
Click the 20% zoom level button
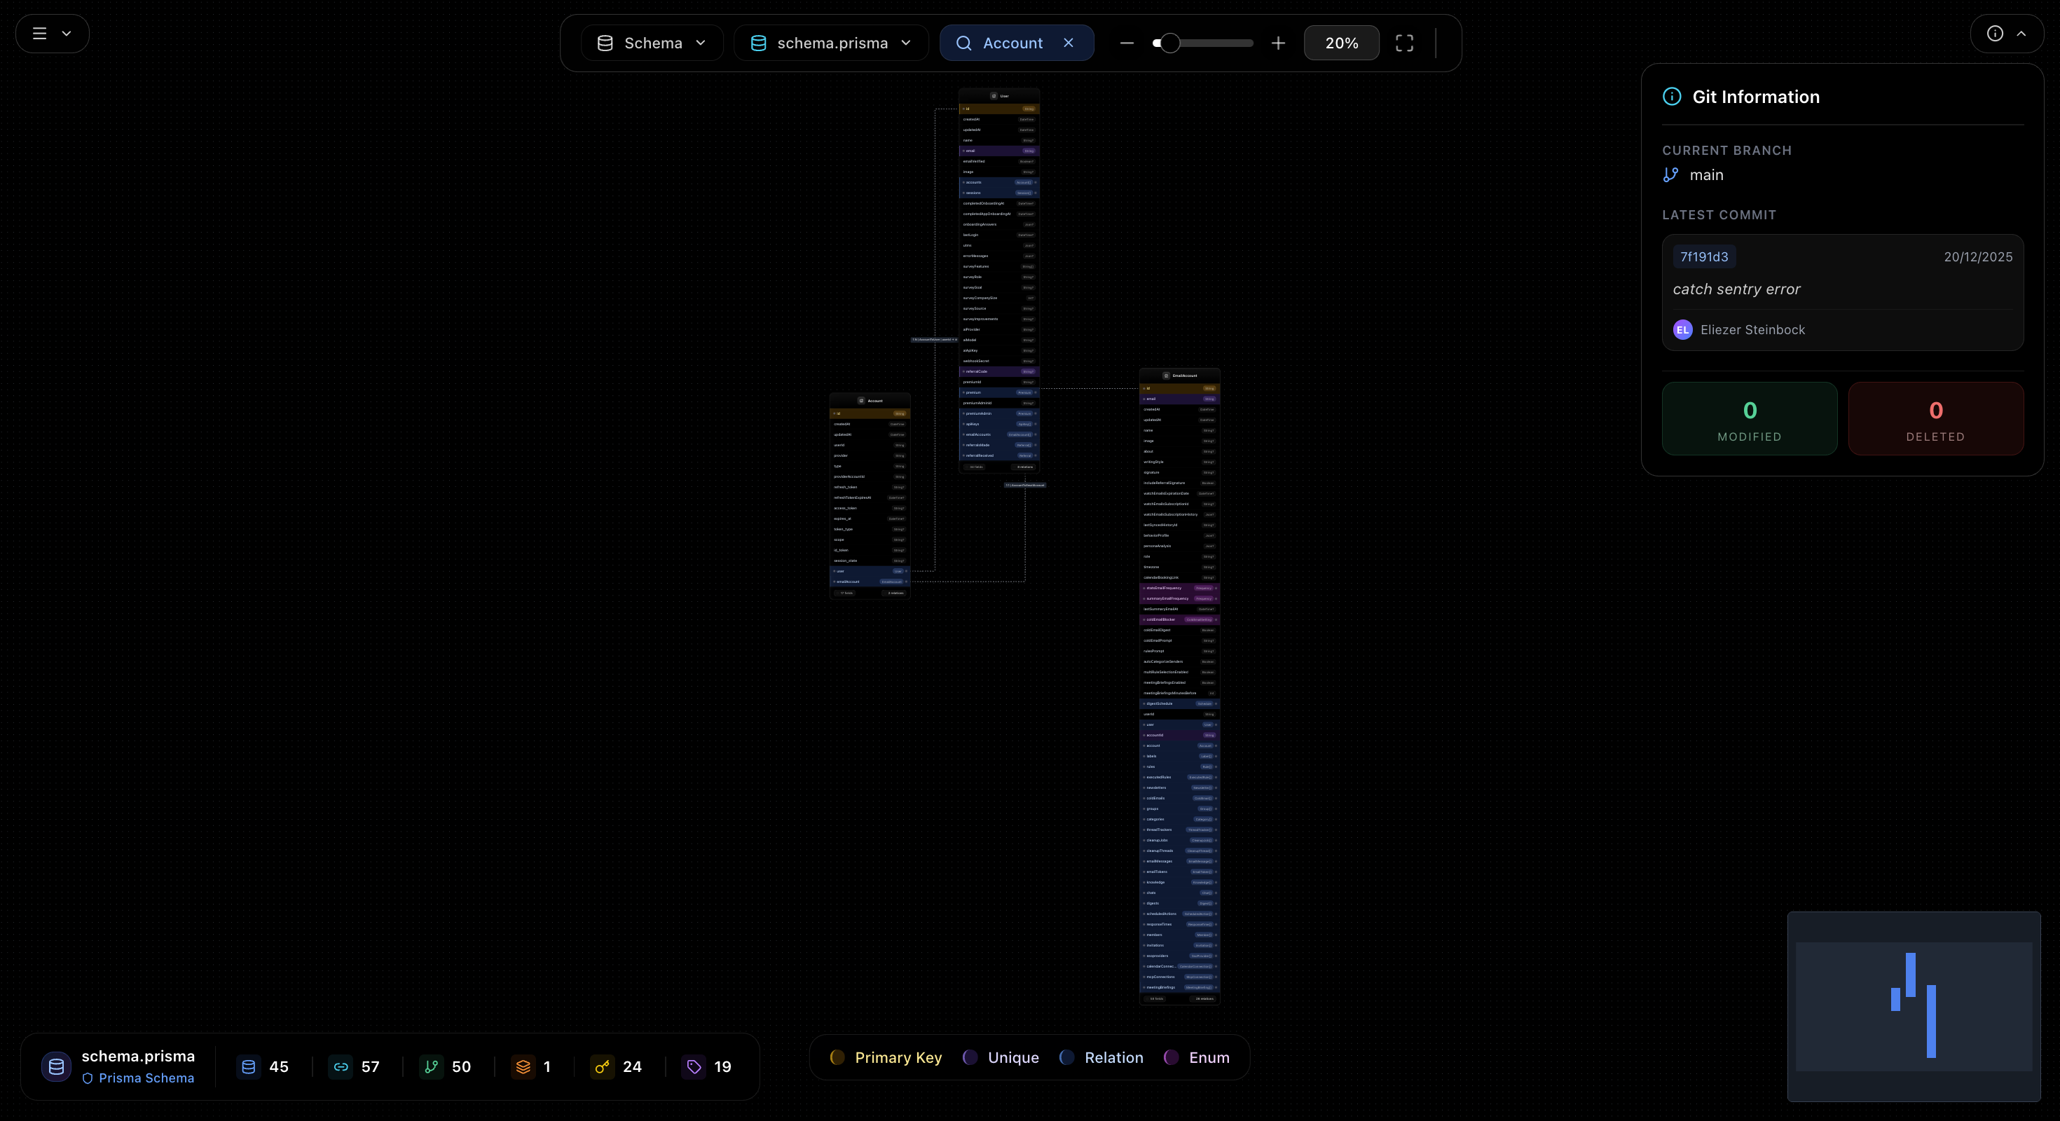(1340, 43)
